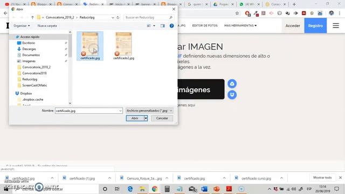
Task: Bookmark page with star icon
Action: (x=237, y=13)
